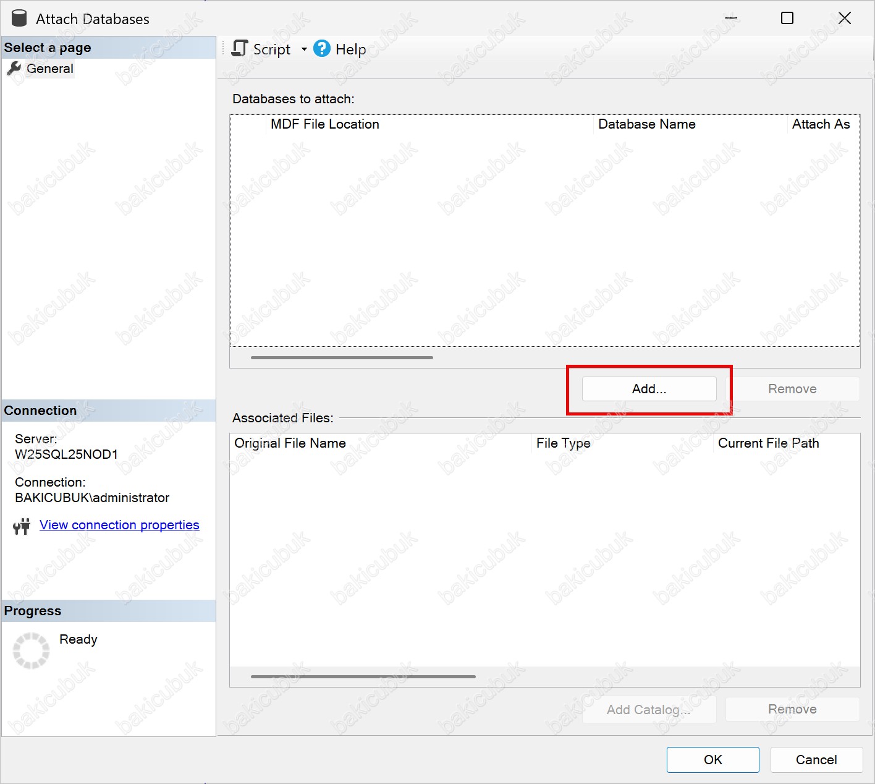Click the databases list horizontal scrollbar
This screenshot has height=784, width=875.
coord(342,357)
